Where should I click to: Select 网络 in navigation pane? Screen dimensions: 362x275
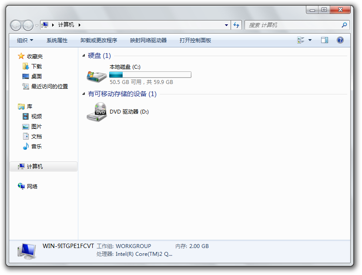[28, 186]
